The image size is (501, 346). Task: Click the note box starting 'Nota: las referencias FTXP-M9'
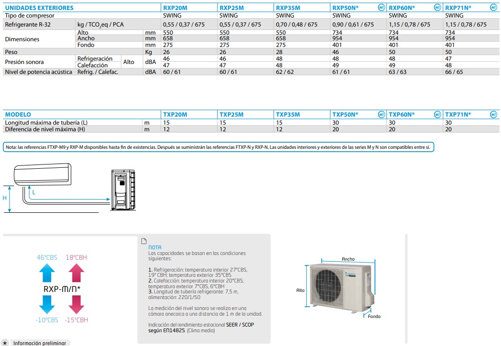(219, 147)
